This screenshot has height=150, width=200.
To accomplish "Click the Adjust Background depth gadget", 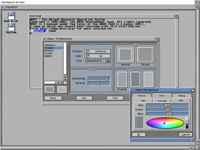I will coord(192,90).
